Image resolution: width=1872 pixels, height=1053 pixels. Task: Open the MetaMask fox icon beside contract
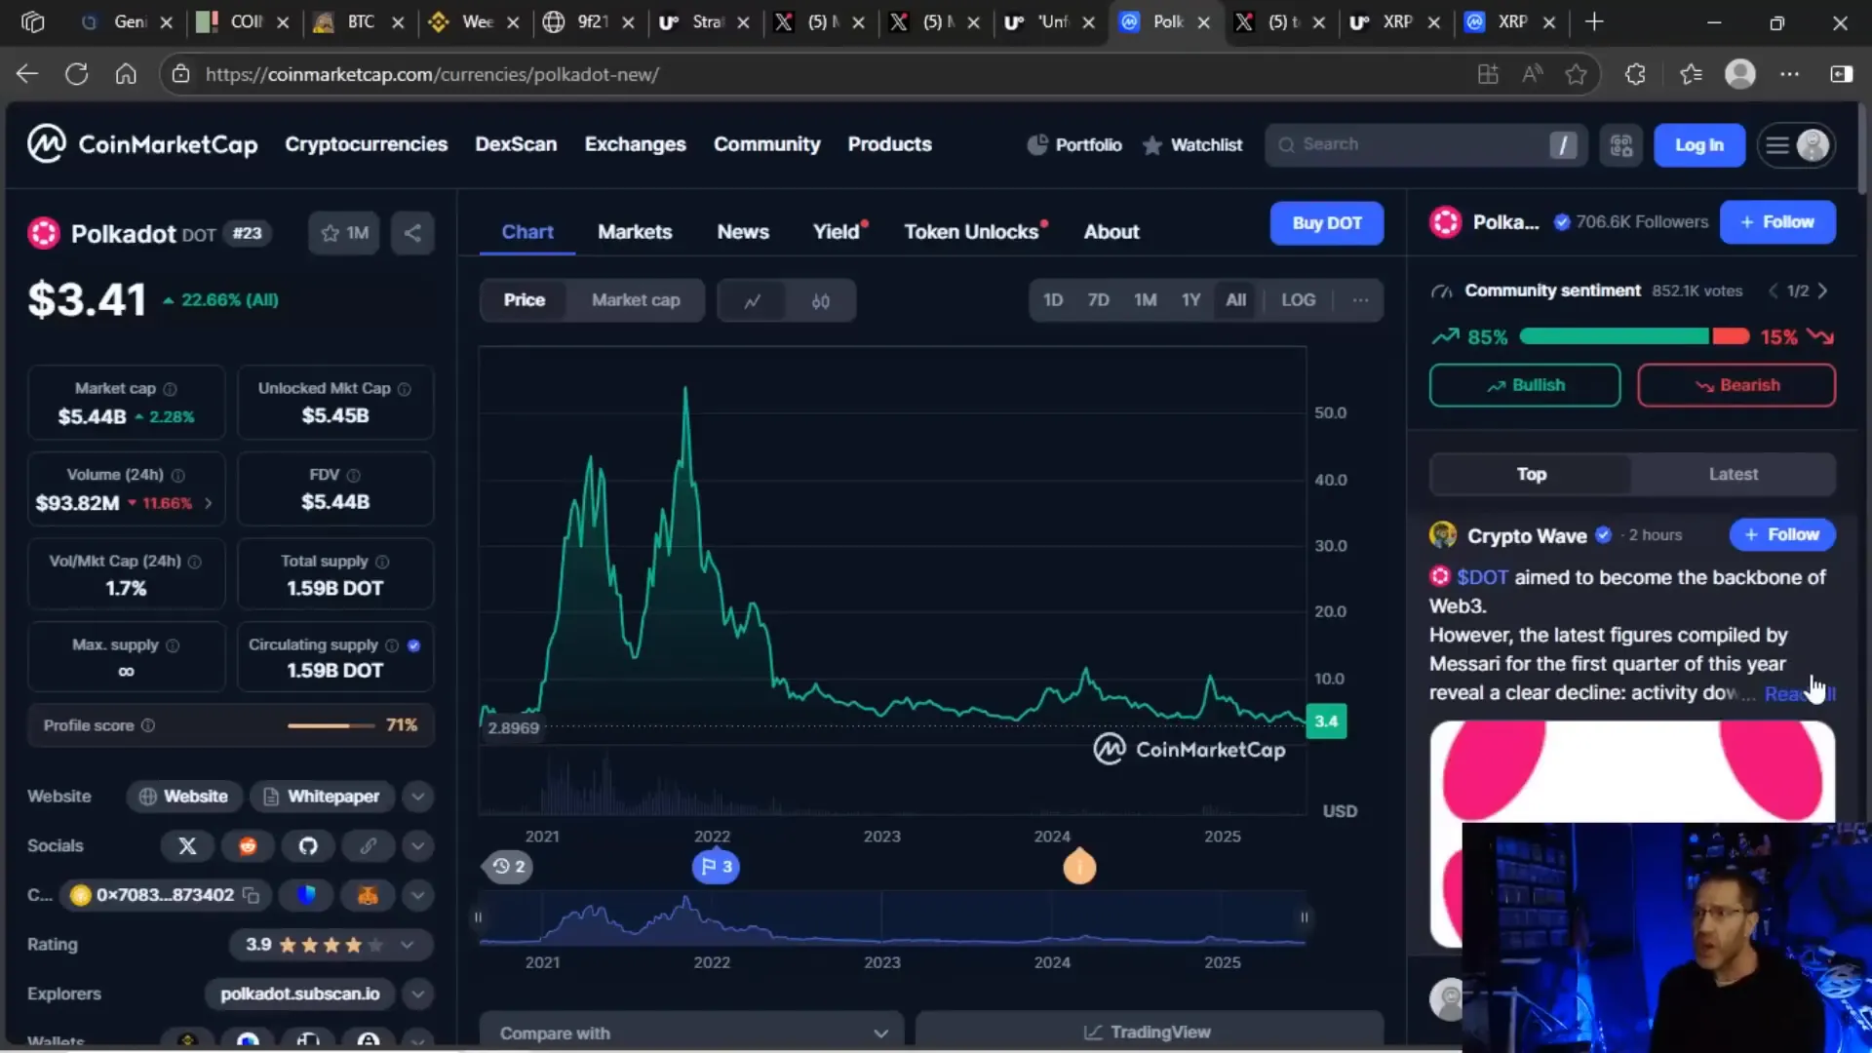point(368,895)
